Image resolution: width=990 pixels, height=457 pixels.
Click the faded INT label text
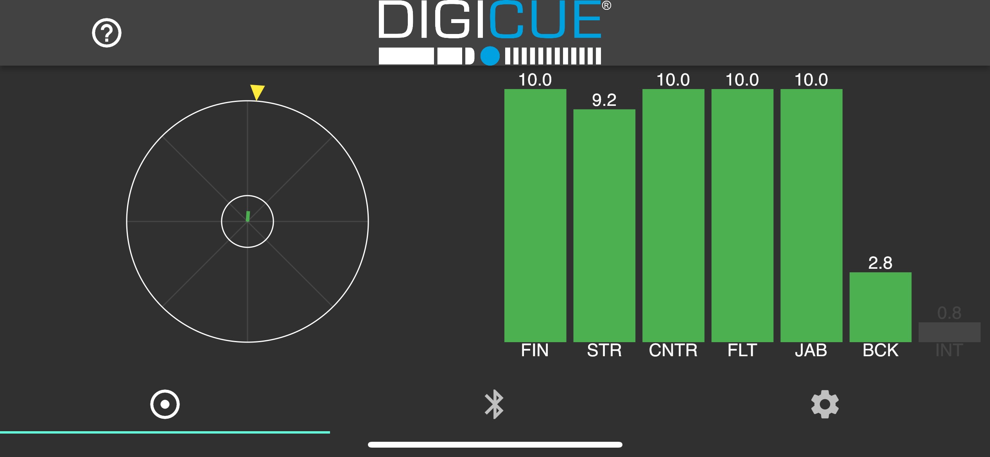click(x=949, y=350)
